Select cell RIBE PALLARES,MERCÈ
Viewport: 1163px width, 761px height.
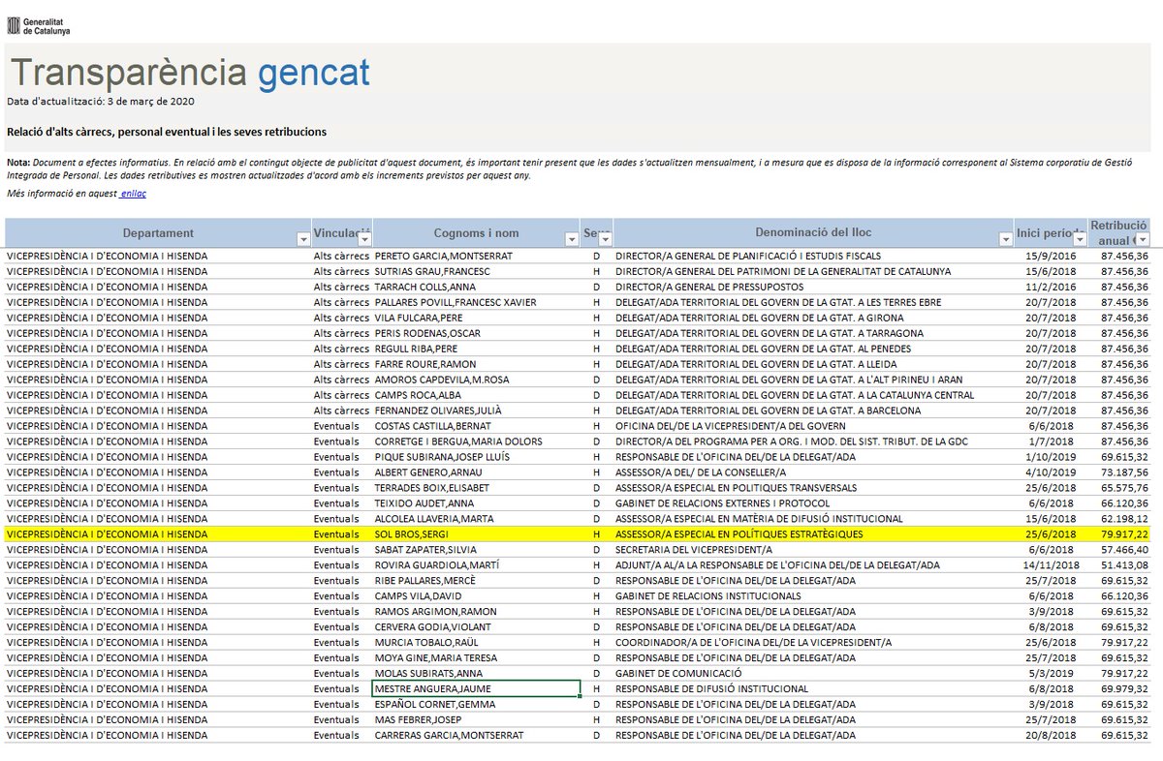pos(477,580)
